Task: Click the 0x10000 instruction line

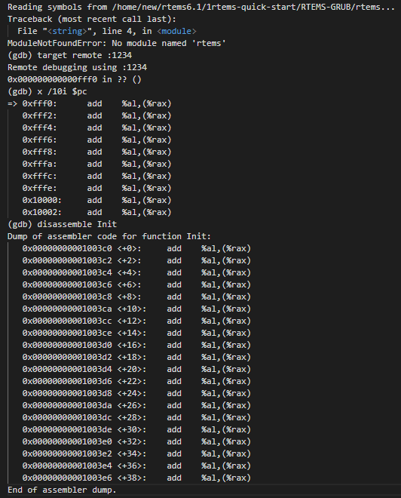Action: point(96,200)
